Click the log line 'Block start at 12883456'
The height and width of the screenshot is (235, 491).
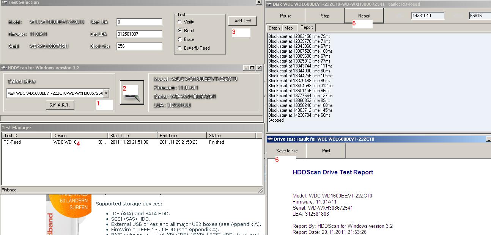[299, 36]
